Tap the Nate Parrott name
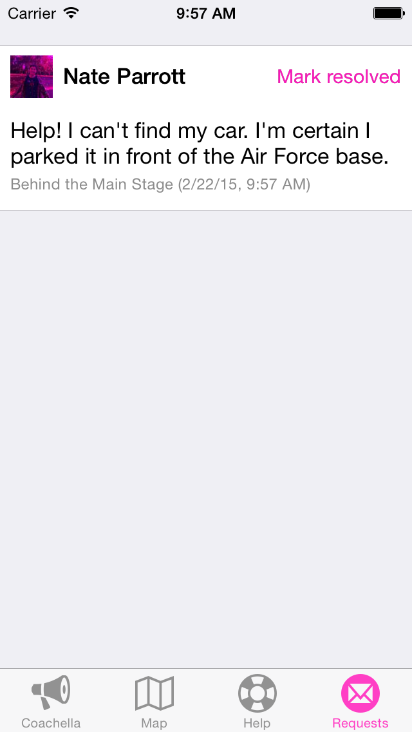 (x=125, y=77)
